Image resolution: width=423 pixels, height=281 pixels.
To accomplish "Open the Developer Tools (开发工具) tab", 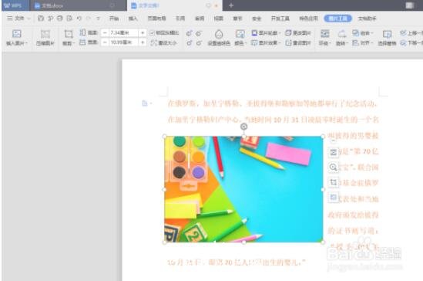I will [x=280, y=19].
